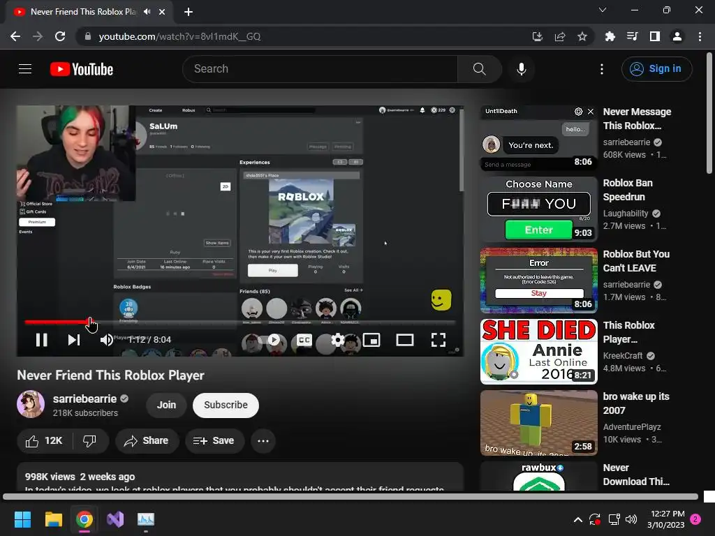Switch to theater mode
The height and width of the screenshot is (536, 715).
pyautogui.click(x=404, y=340)
